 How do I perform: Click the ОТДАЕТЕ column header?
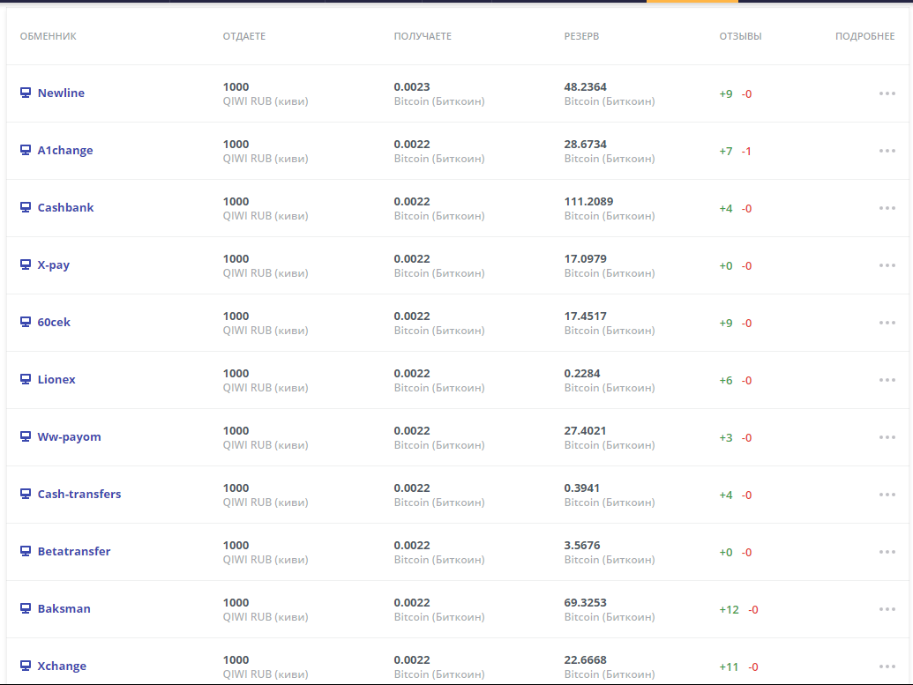pos(244,36)
